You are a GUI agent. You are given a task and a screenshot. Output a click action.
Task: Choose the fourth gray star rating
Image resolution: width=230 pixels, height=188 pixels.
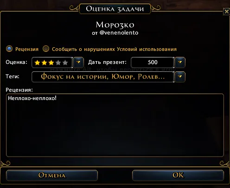pyautogui.click(x=58, y=63)
